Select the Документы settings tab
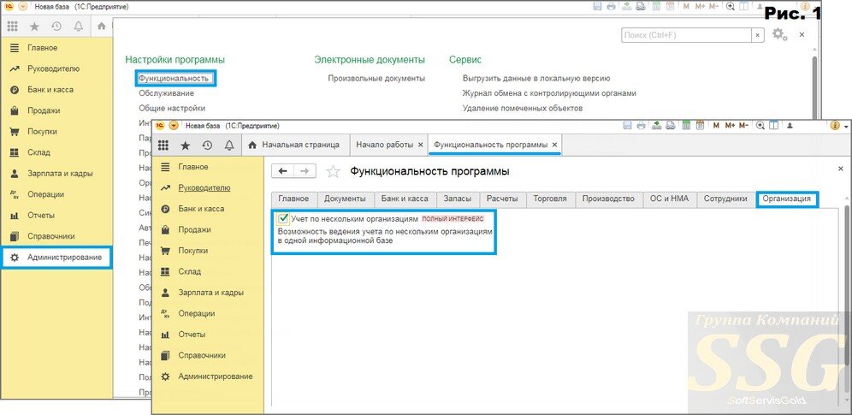The height and width of the screenshot is (415, 852). [x=346, y=199]
